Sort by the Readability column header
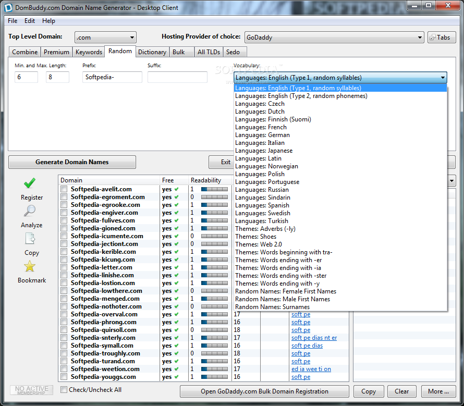The image size is (464, 406). coord(210,180)
